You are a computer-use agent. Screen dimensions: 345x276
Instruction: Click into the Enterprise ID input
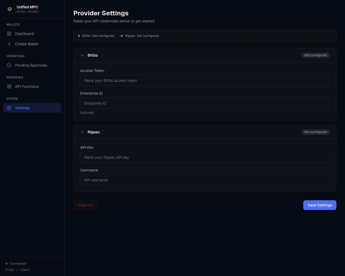point(205,103)
